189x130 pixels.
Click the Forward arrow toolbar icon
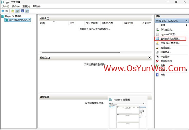(x=7, y=11)
